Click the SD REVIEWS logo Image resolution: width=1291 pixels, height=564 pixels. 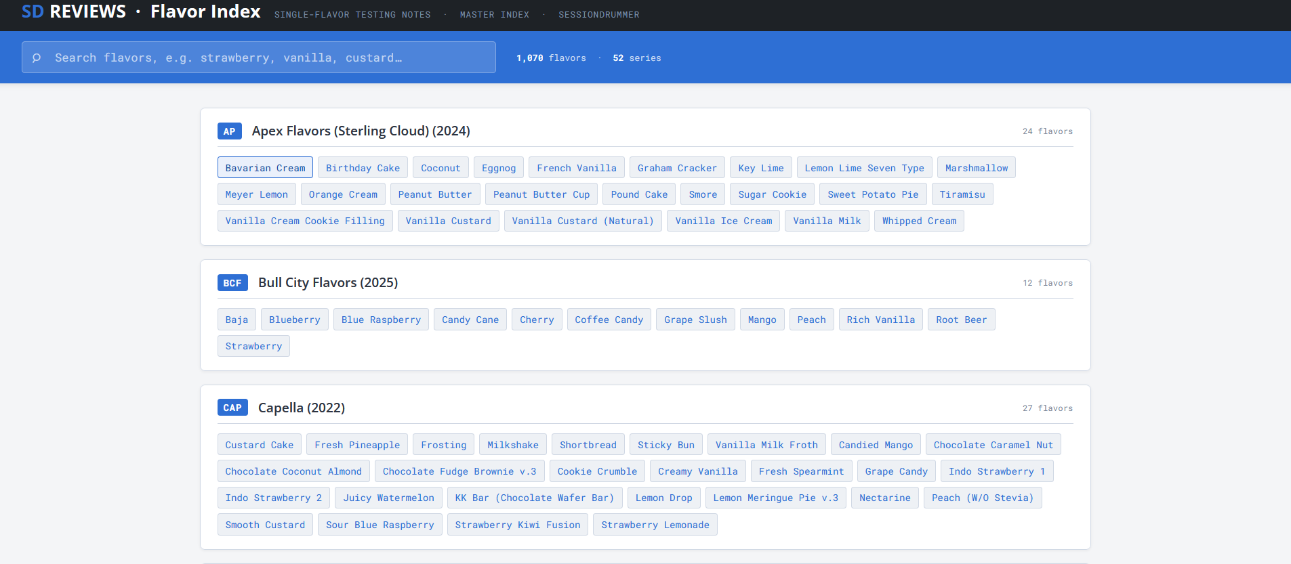(74, 12)
